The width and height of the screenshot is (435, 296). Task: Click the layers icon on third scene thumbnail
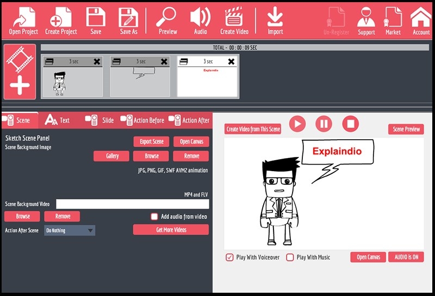pyautogui.click(x=184, y=61)
